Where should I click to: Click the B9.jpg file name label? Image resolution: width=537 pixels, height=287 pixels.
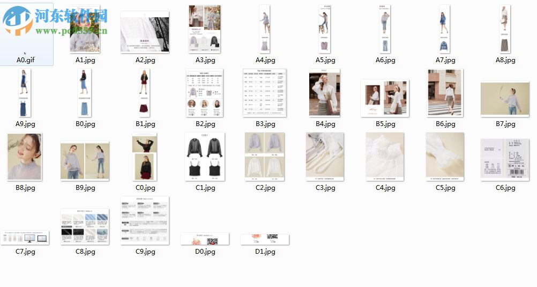pos(85,188)
